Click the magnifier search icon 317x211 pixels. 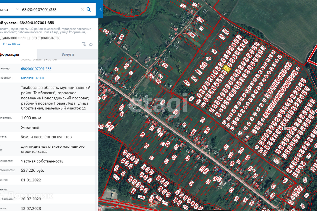pos(88,10)
